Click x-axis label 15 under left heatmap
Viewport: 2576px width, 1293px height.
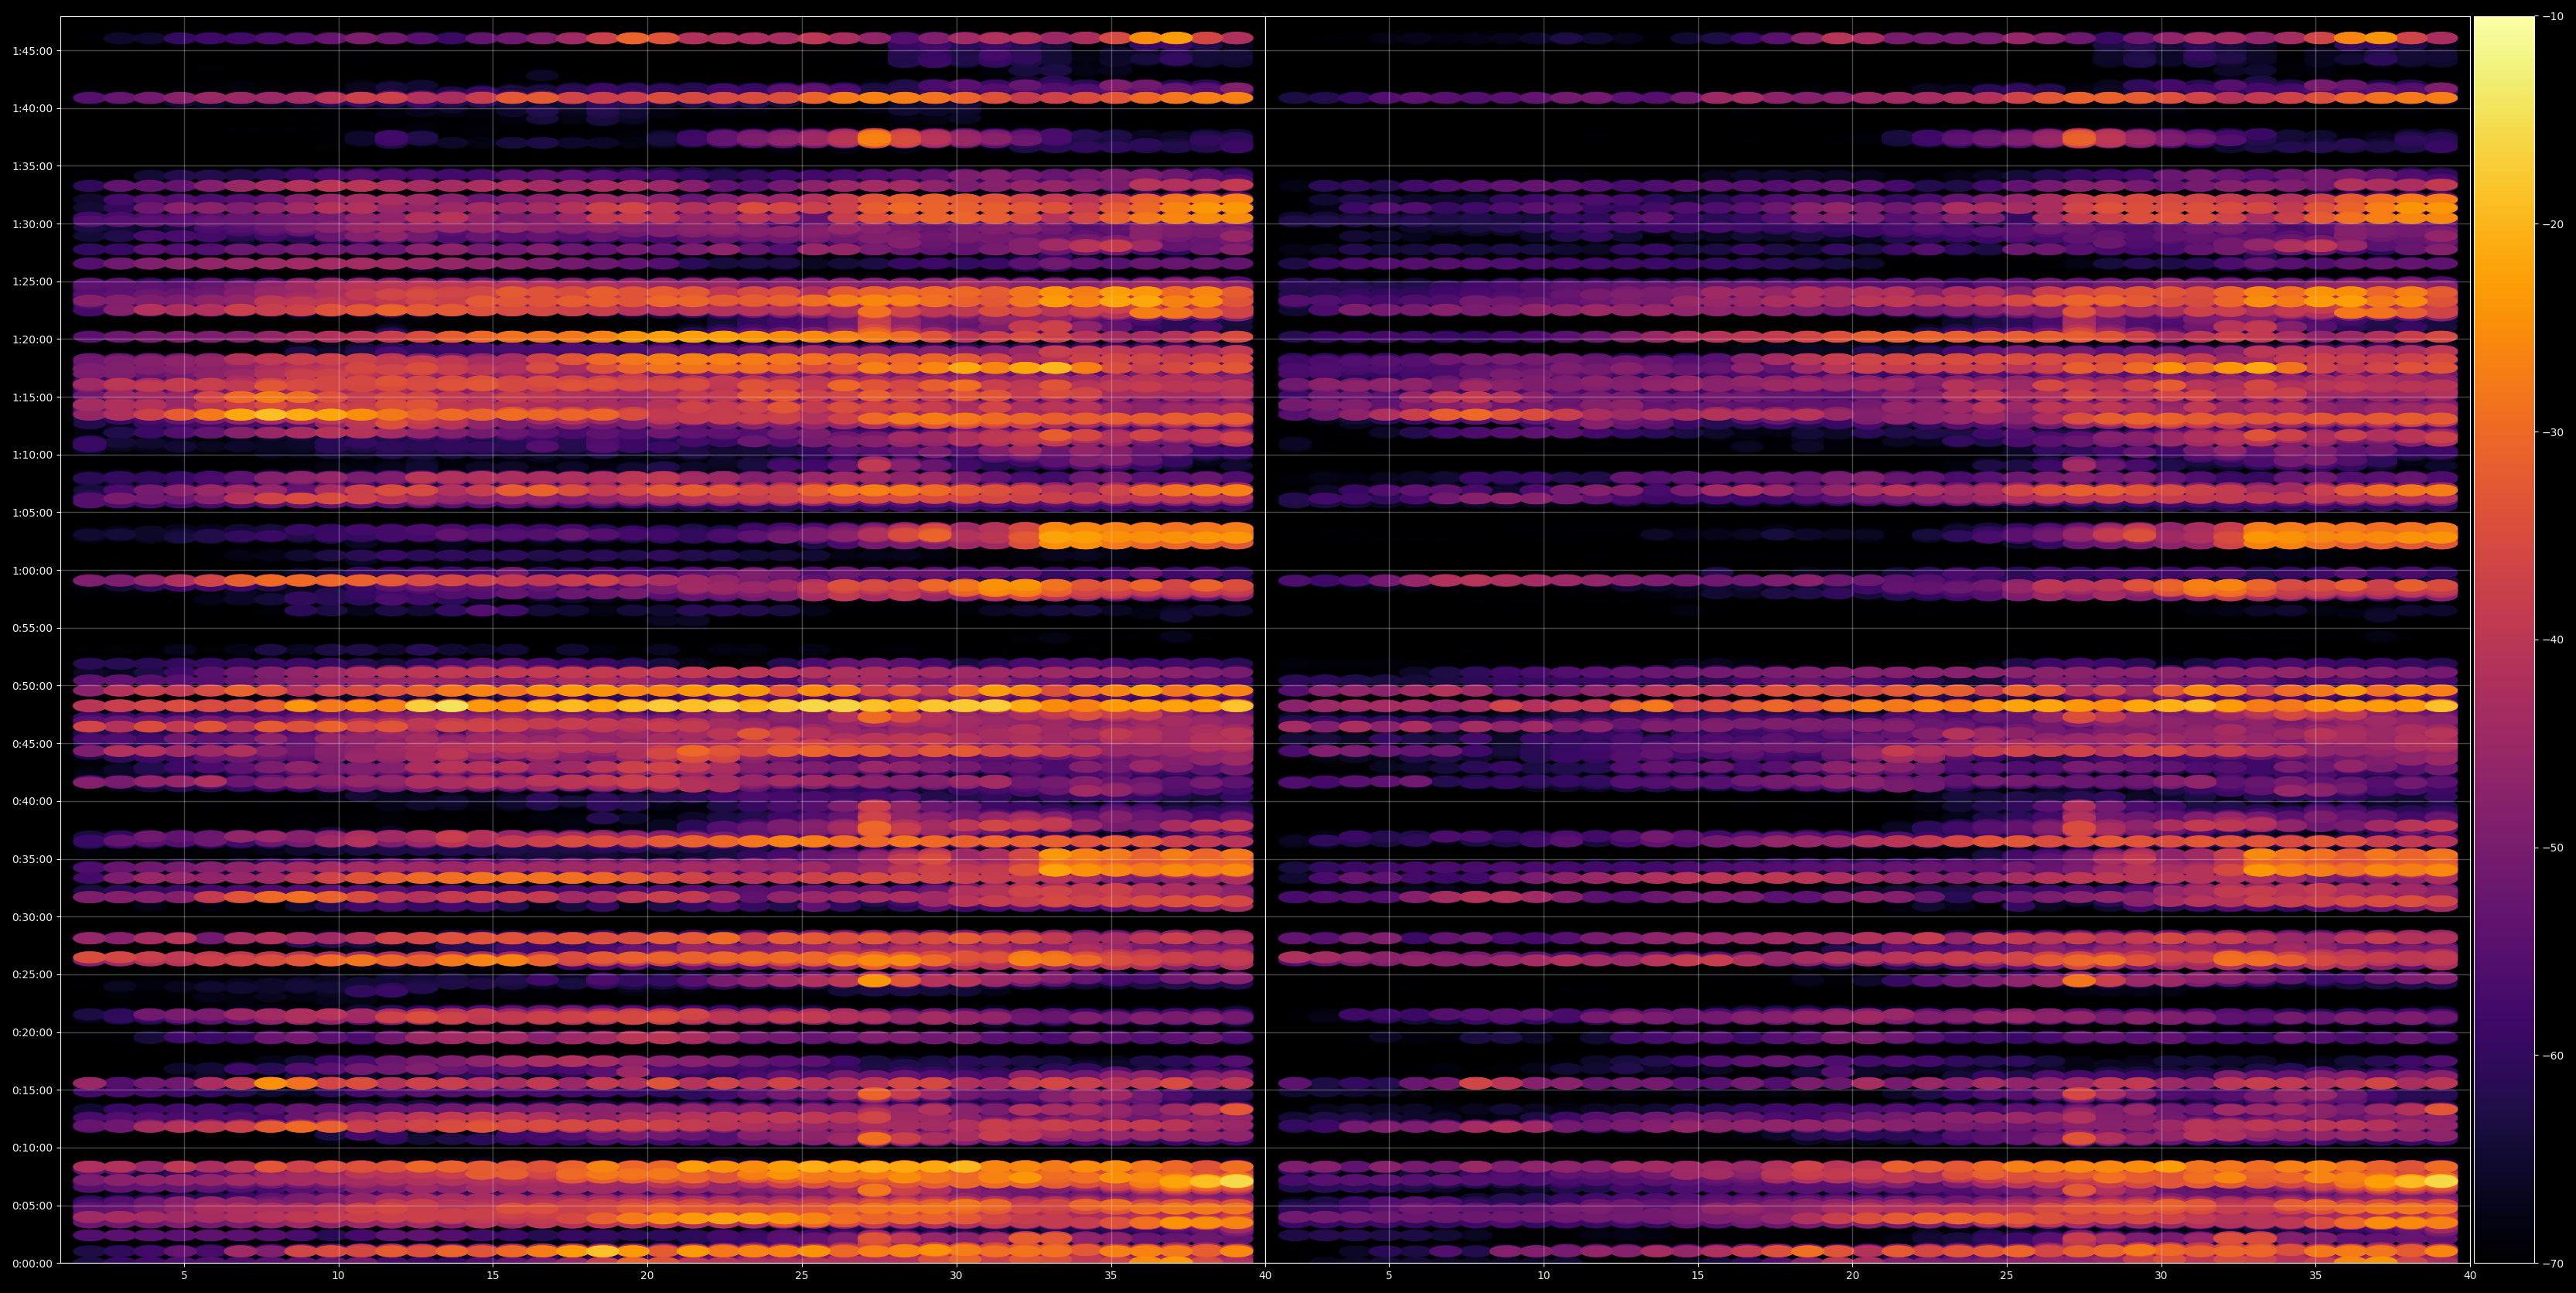pos(493,1276)
